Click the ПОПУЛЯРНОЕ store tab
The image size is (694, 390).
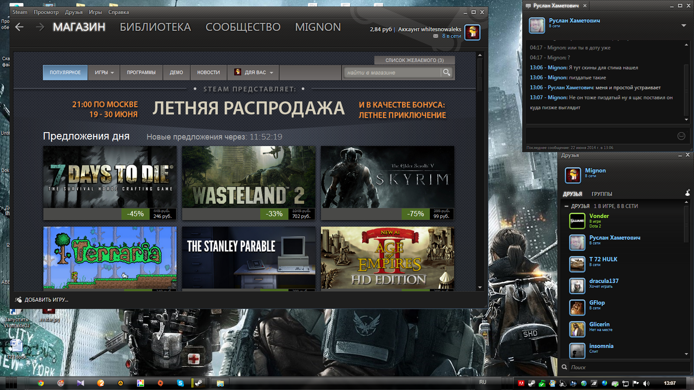[65, 72]
